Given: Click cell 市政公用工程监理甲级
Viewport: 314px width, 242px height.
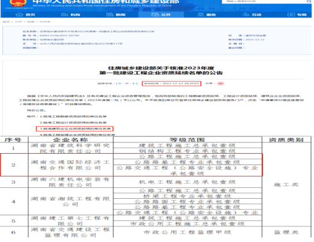Looking at the screenshot, I should pos(187,232).
